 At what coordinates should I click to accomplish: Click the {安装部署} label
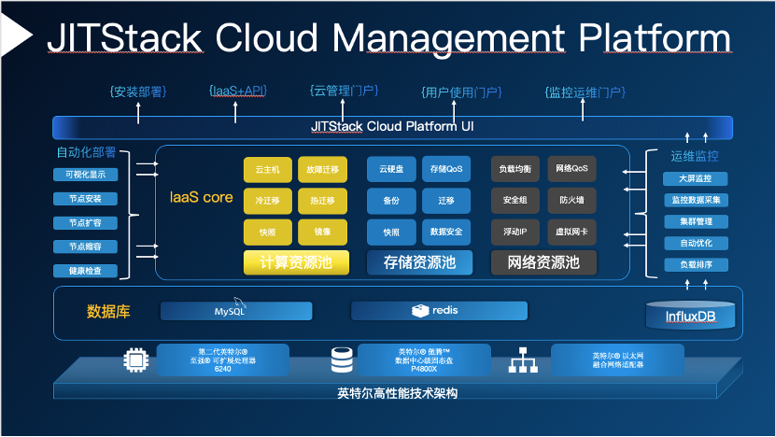pyautogui.click(x=138, y=92)
